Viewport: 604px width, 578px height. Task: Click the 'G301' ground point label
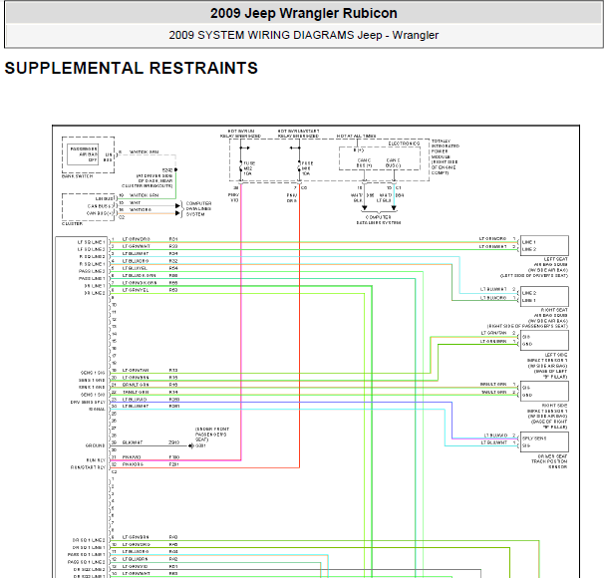coord(200,445)
